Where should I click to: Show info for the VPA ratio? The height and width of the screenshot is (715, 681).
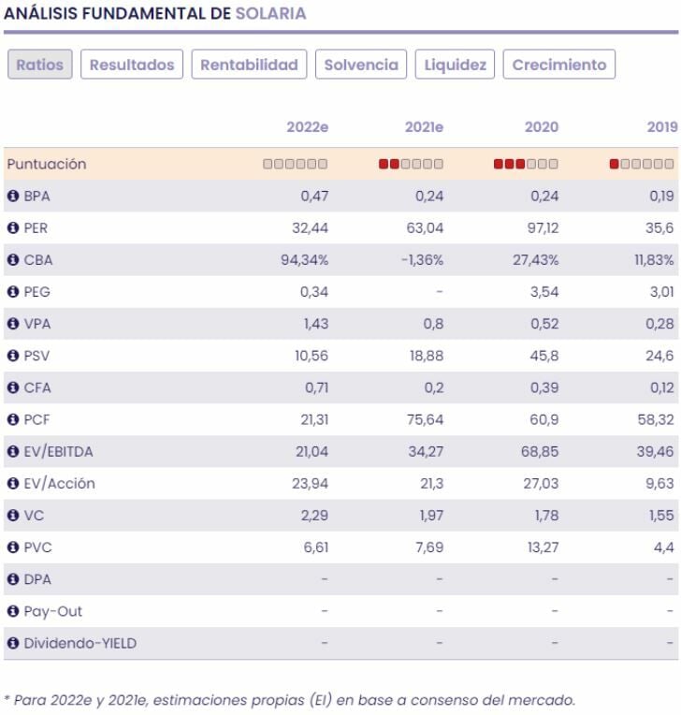click(13, 324)
